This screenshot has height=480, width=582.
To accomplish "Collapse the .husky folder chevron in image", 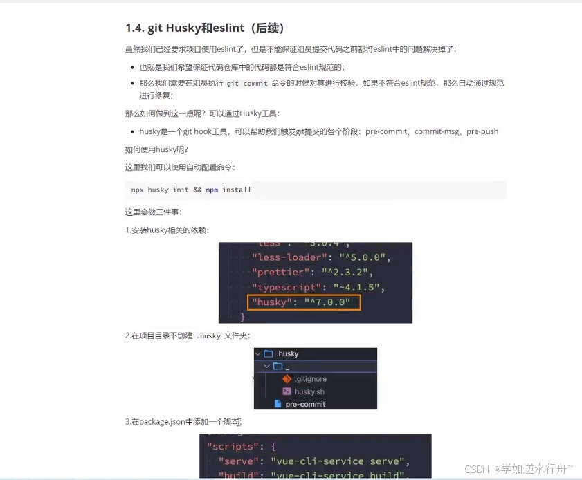I will tap(258, 353).
